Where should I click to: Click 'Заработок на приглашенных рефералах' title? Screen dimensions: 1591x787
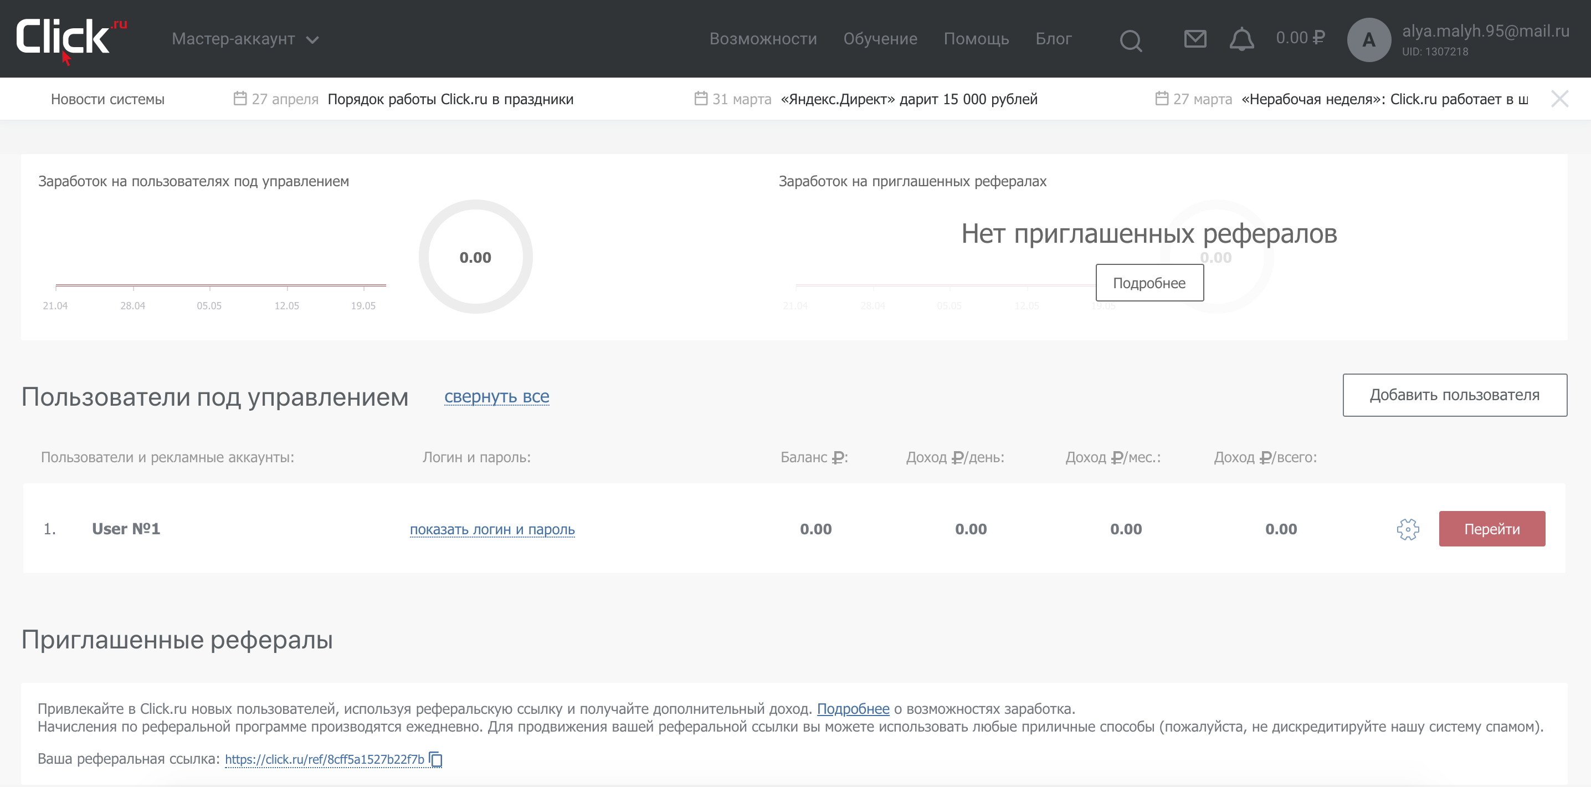912,182
